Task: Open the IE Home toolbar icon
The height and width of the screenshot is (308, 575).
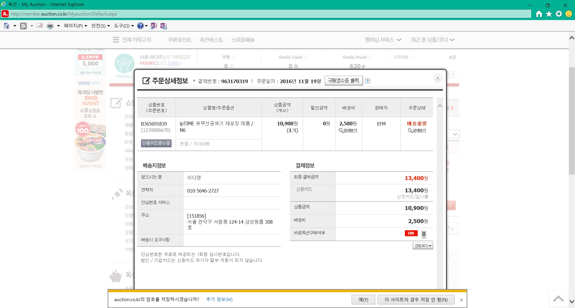Action: pos(7,26)
